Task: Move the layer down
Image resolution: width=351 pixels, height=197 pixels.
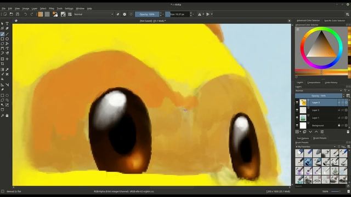Action: (310, 132)
